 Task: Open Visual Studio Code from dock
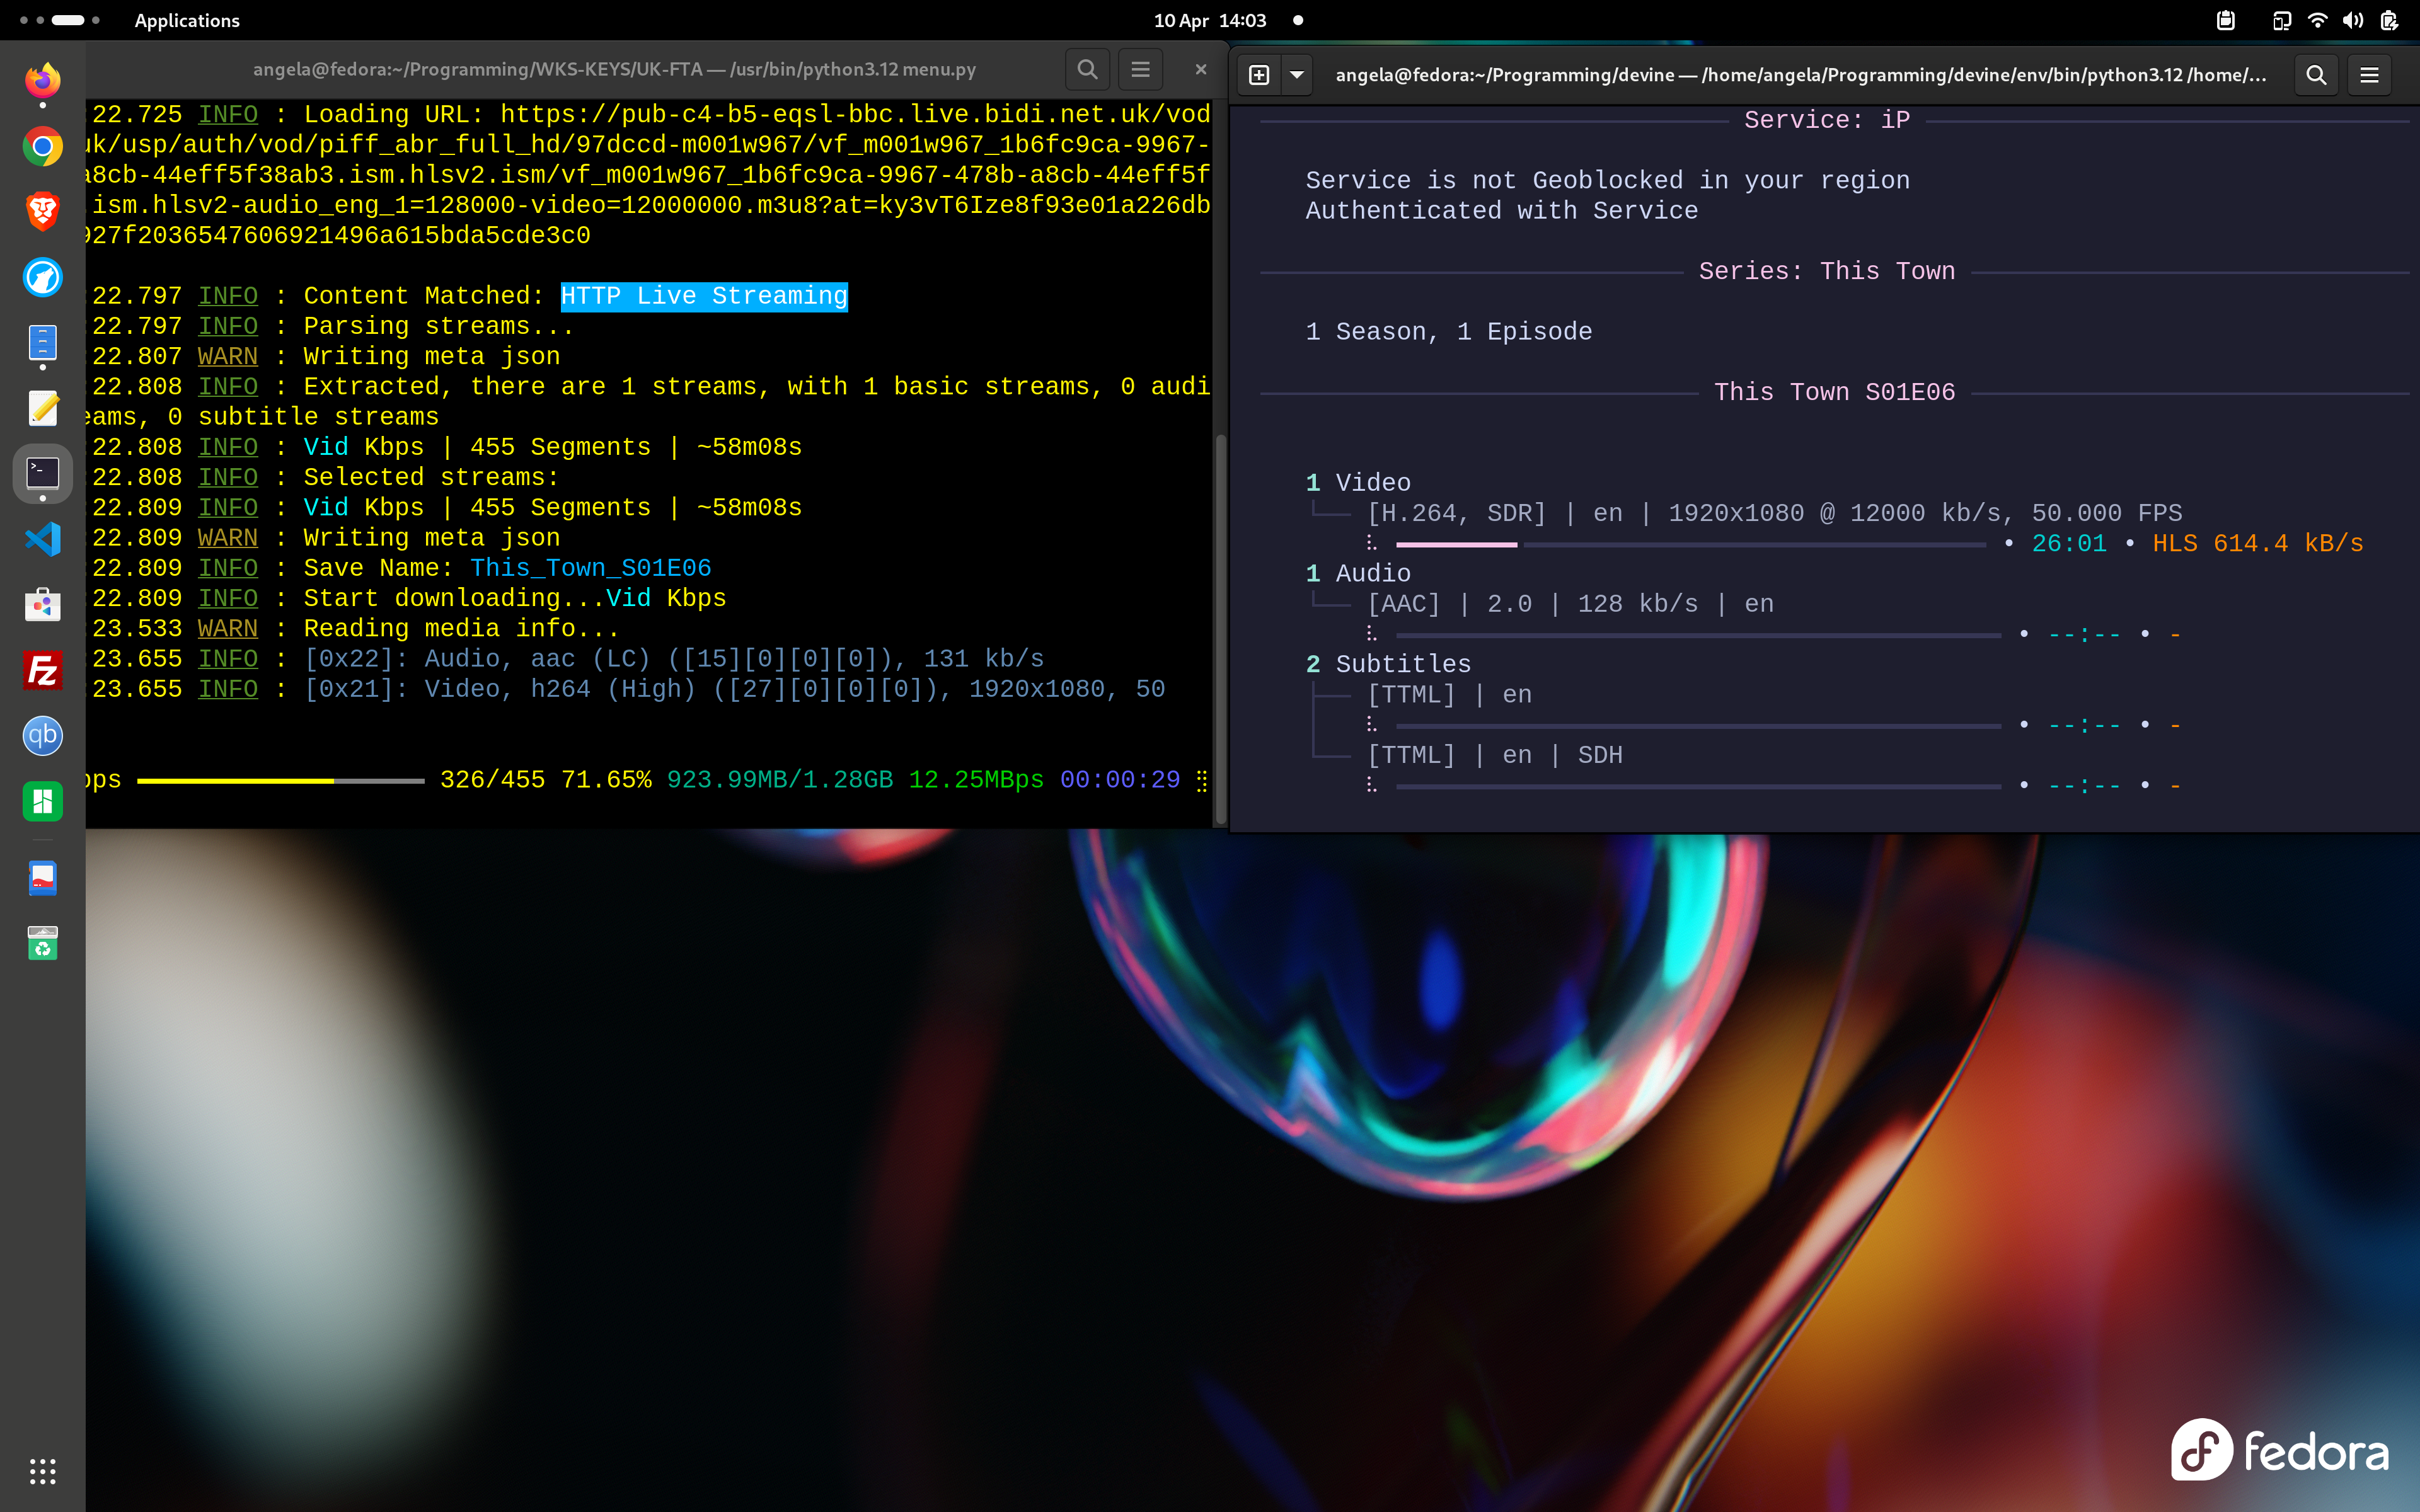click(x=42, y=540)
